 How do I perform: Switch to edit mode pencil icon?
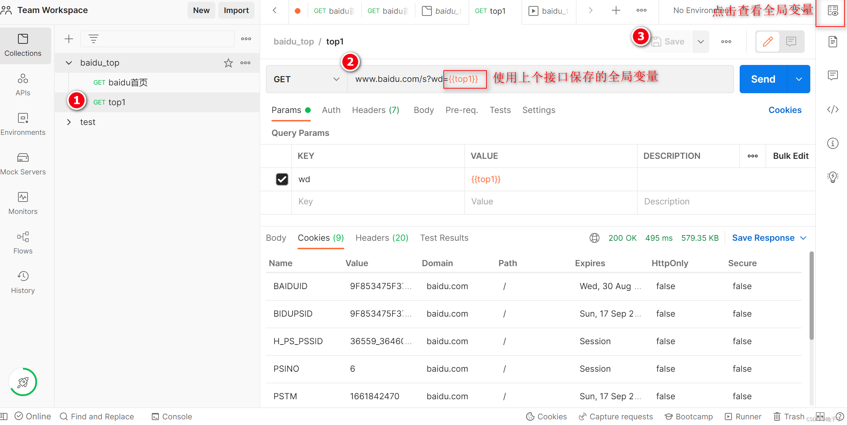[768, 42]
